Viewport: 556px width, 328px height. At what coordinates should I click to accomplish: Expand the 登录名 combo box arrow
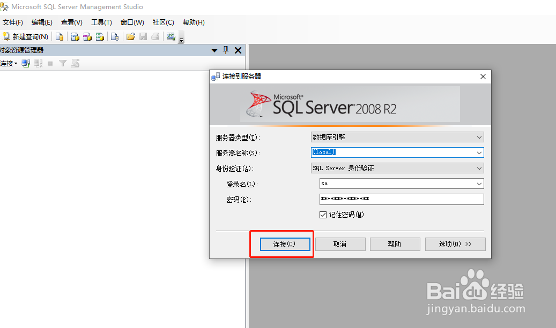479,184
